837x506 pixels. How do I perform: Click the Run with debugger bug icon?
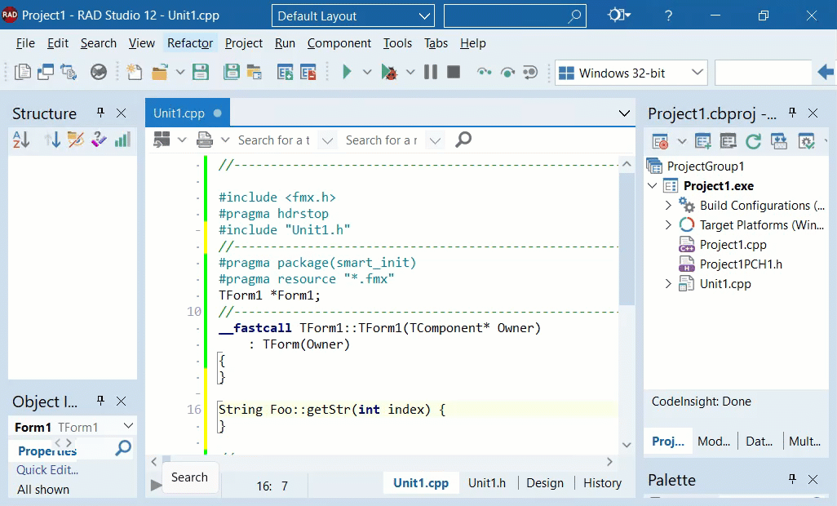coord(389,72)
